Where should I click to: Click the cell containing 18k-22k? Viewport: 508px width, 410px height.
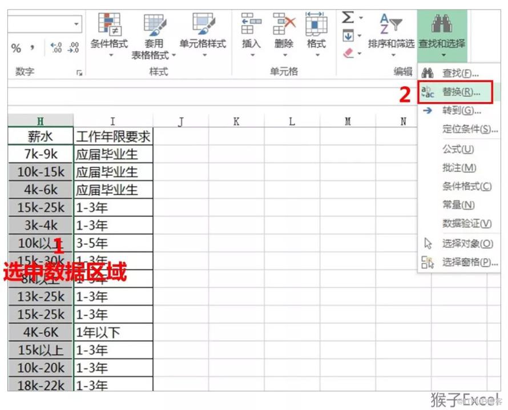pos(41,384)
